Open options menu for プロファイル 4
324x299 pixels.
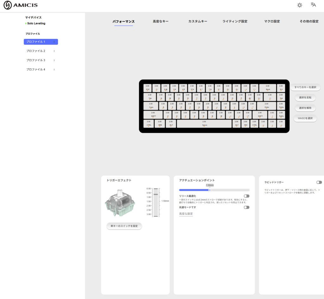(54, 69)
